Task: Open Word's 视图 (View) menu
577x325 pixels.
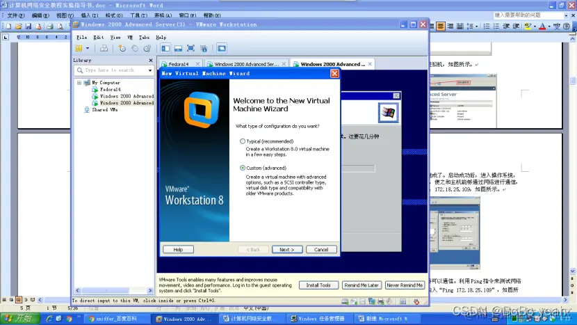Action: pyautogui.click(x=65, y=15)
